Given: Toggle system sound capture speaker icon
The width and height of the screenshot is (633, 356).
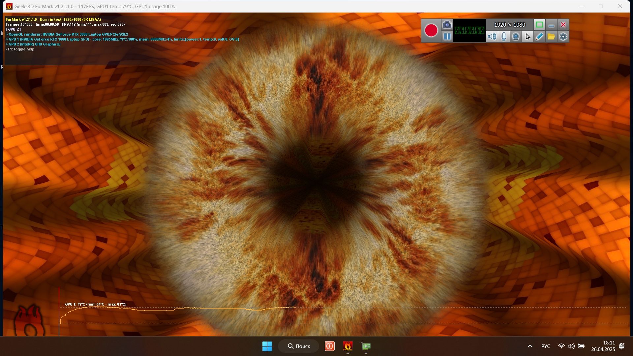Looking at the screenshot, I should point(492,36).
